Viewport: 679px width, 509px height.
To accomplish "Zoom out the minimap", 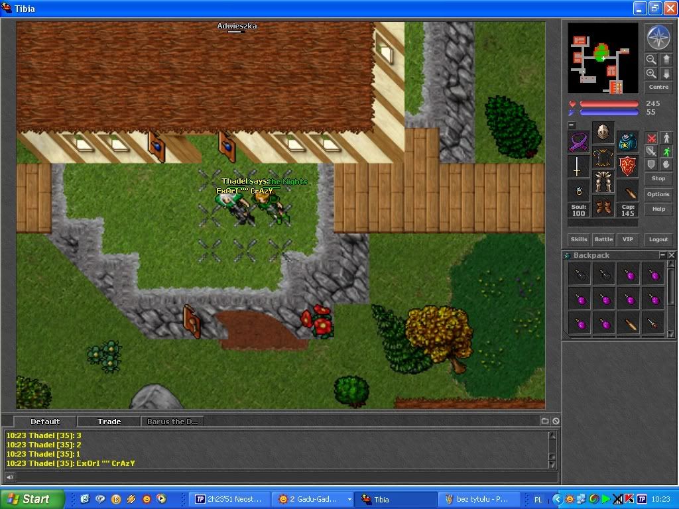I will (651, 59).
